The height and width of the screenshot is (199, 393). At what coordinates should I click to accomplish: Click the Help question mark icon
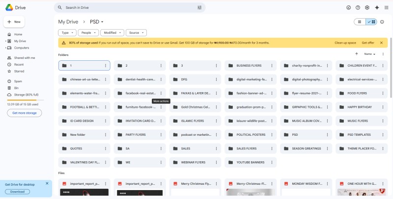[358, 7]
